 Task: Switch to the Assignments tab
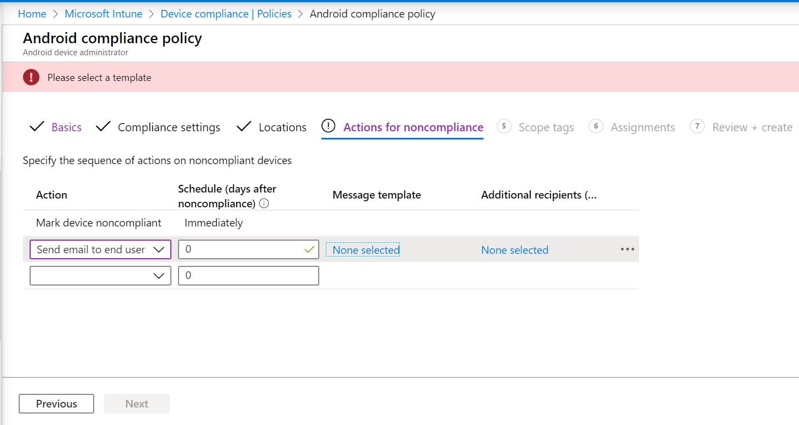[642, 127]
